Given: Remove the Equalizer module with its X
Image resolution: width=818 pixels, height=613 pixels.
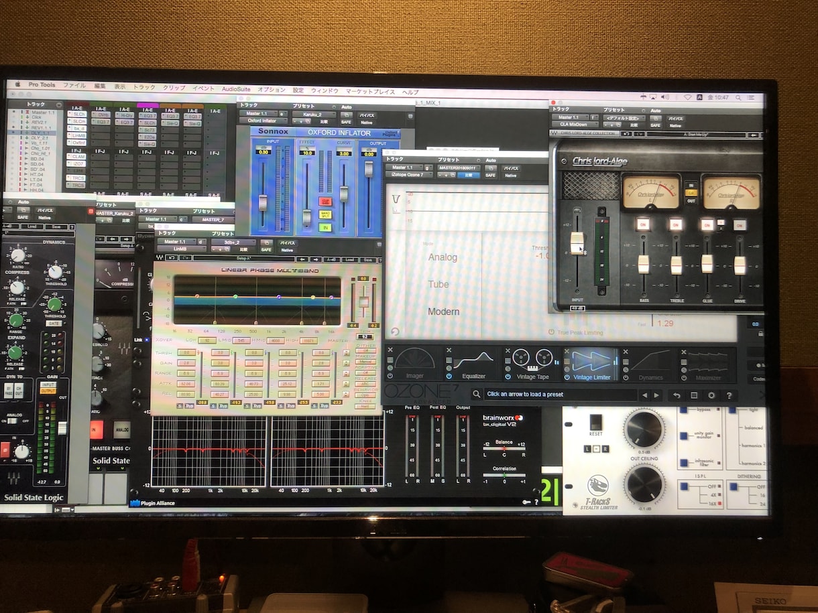Looking at the screenshot, I should [x=449, y=350].
